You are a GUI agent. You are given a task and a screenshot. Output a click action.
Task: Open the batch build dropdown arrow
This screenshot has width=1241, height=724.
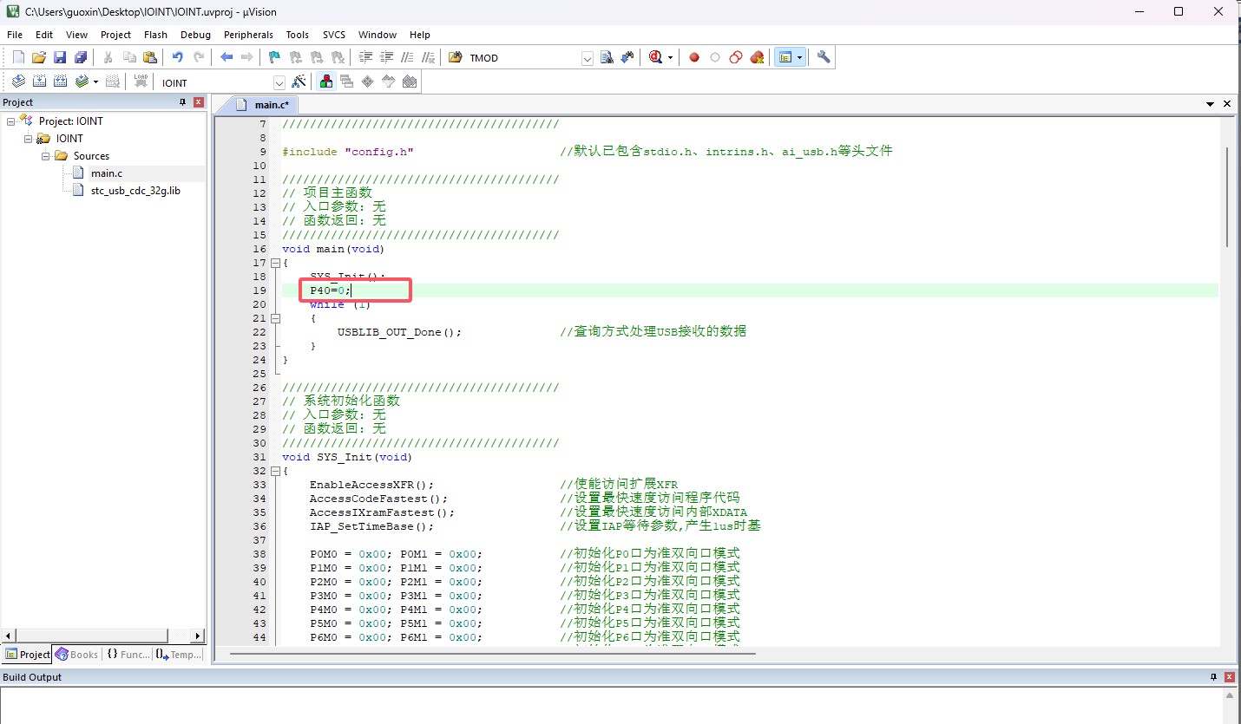[95, 82]
